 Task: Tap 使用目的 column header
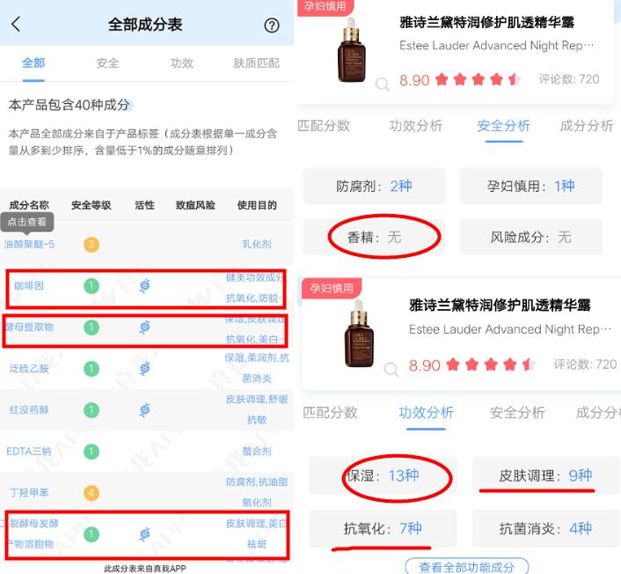(257, 205)
